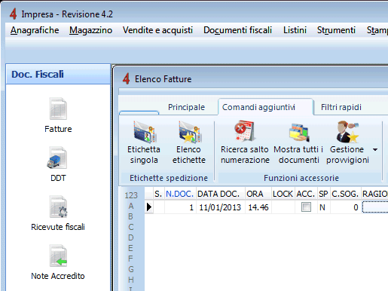
Task: Click the LOCK column header
Action: [x=283, y=194]
